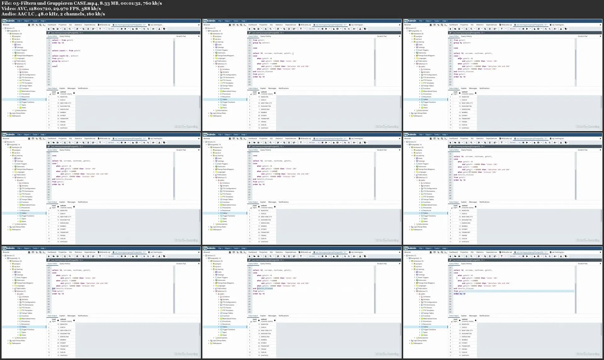Screen dimensions: 604x360
Task: Expand the Tablespaces node in center frame tree
Action: point(209,230)
